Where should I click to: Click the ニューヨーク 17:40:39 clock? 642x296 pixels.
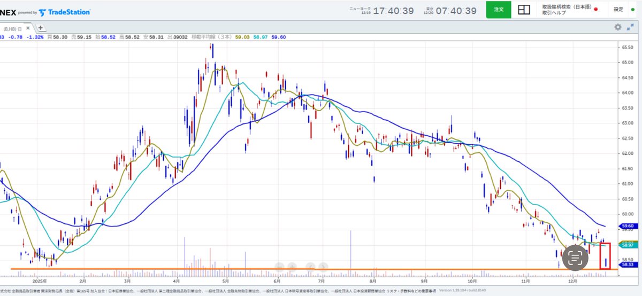click(381, 10)
